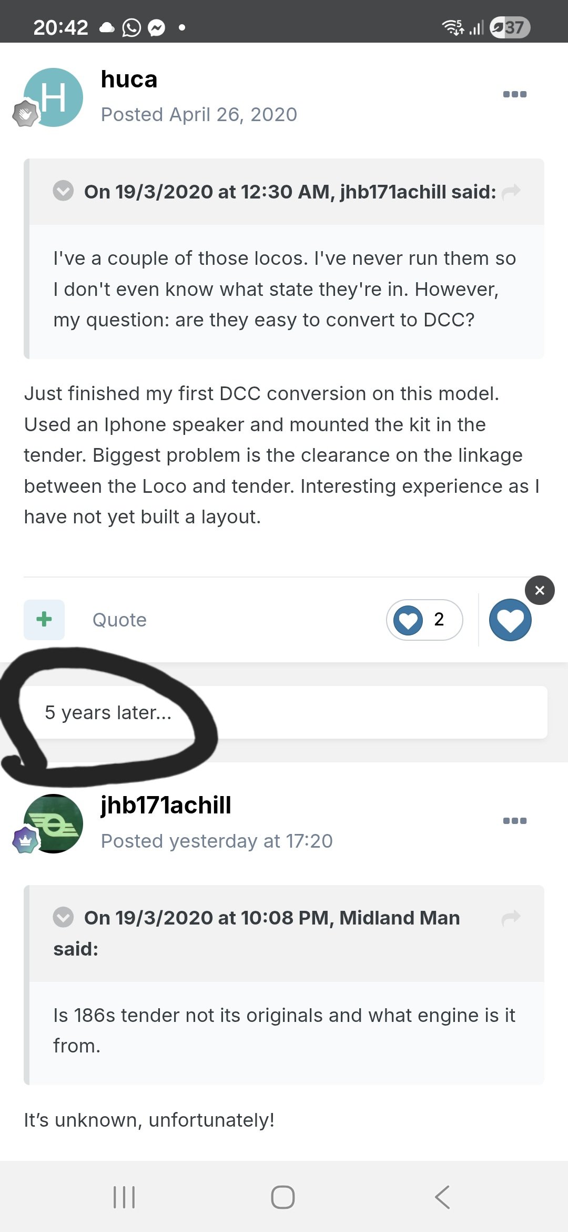Open the recent apps navigation button
This screenshot has width=568, height=1232.
(124, 1197)
